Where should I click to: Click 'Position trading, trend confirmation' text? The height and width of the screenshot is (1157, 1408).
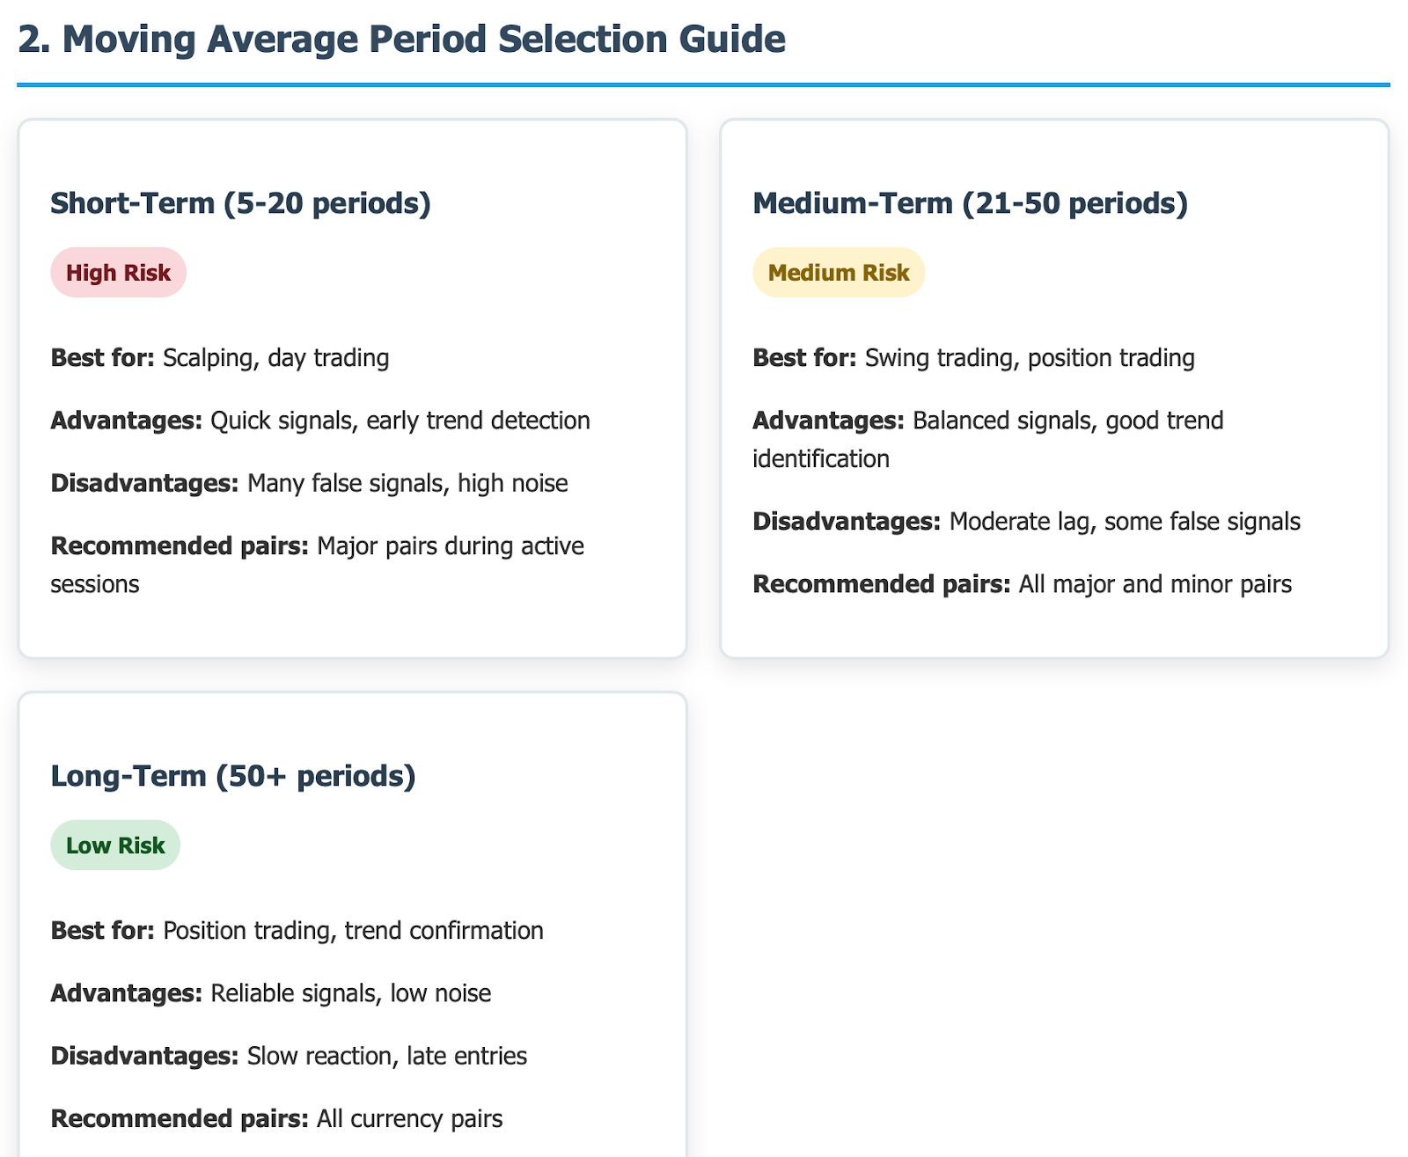354,931
